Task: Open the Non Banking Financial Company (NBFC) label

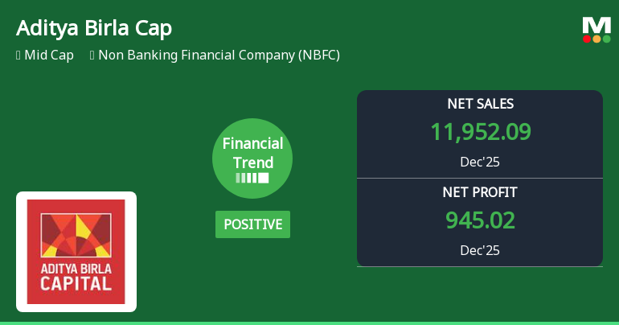Action: point(219,56)
